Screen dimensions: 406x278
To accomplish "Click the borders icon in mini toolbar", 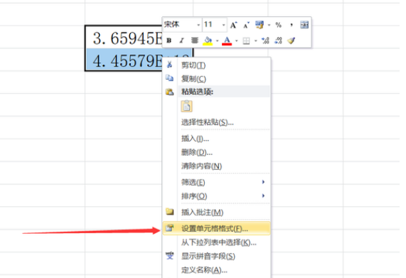I will (246, 41).
